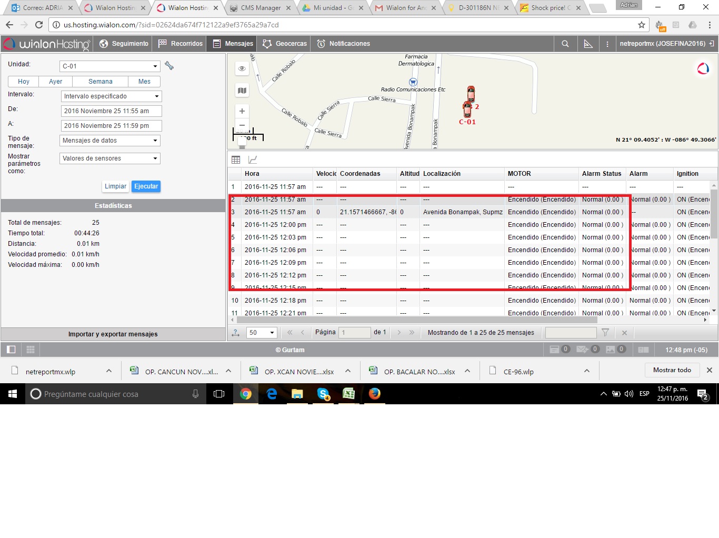This screenshot has width=719, height=538.
Task: Switch to the chart view icon
Action: (x=253, y=160)
